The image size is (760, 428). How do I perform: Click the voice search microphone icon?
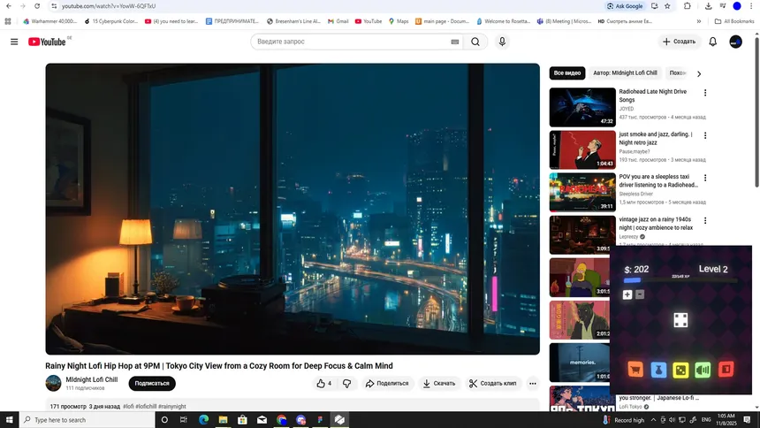(x=502, y=42)
